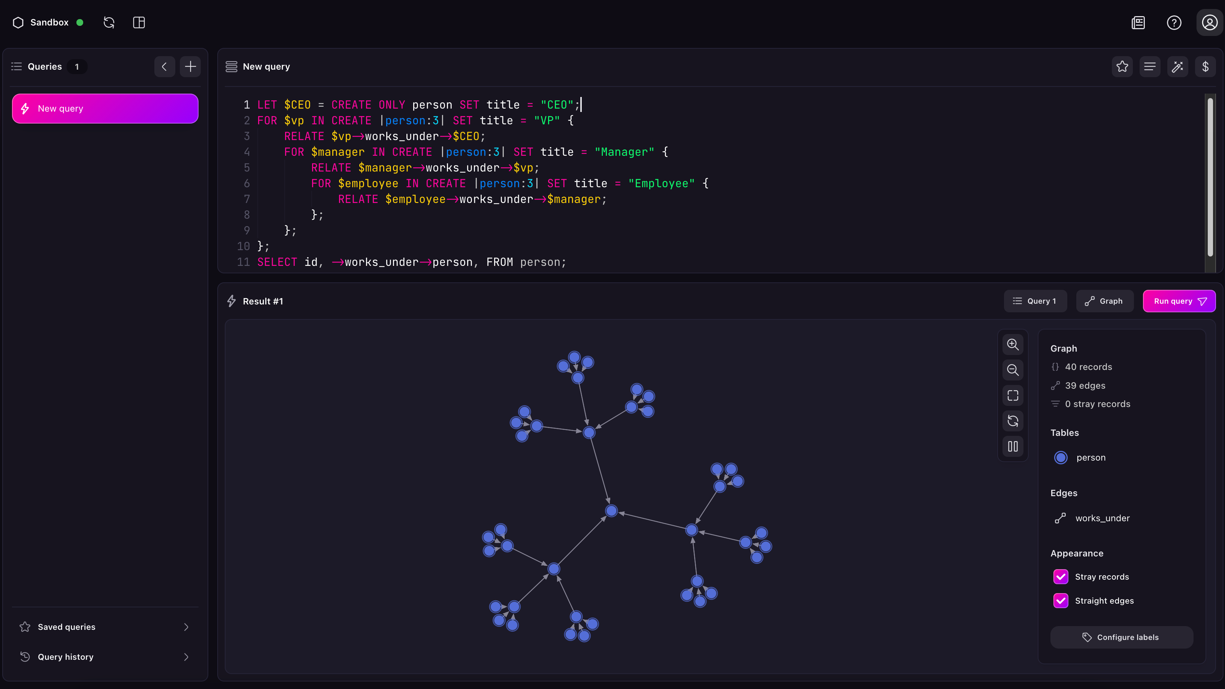Select the Query 1 results tab
Viewport: 1225px width, 689px height.
click(1035, 301)
